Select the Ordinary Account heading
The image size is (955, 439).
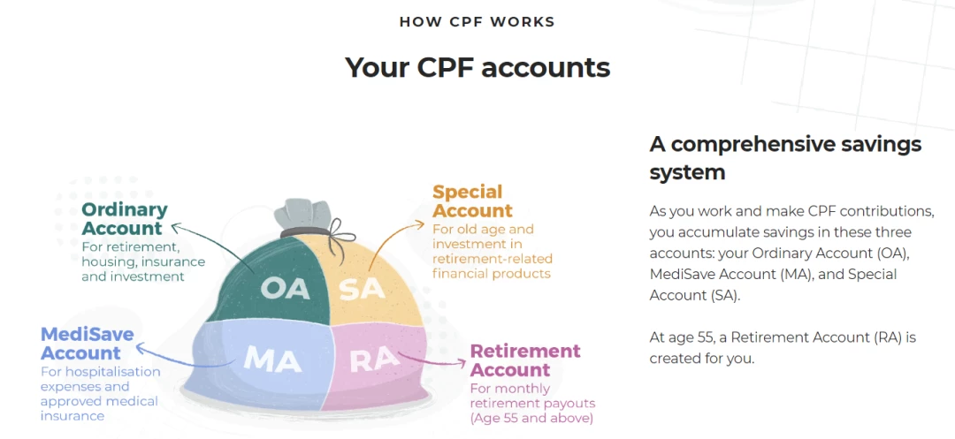pyautogui.click(x=125, y=219)
